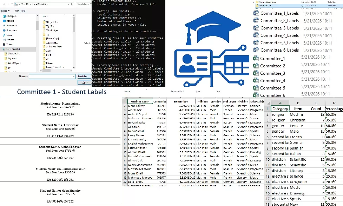Screen dimensions: 343x206
Task: Click the New folder toolbar item
Action: (20, 11)
